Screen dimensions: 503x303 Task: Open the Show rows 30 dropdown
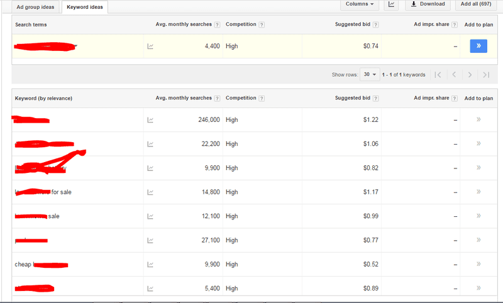click(x=370, y=75)
